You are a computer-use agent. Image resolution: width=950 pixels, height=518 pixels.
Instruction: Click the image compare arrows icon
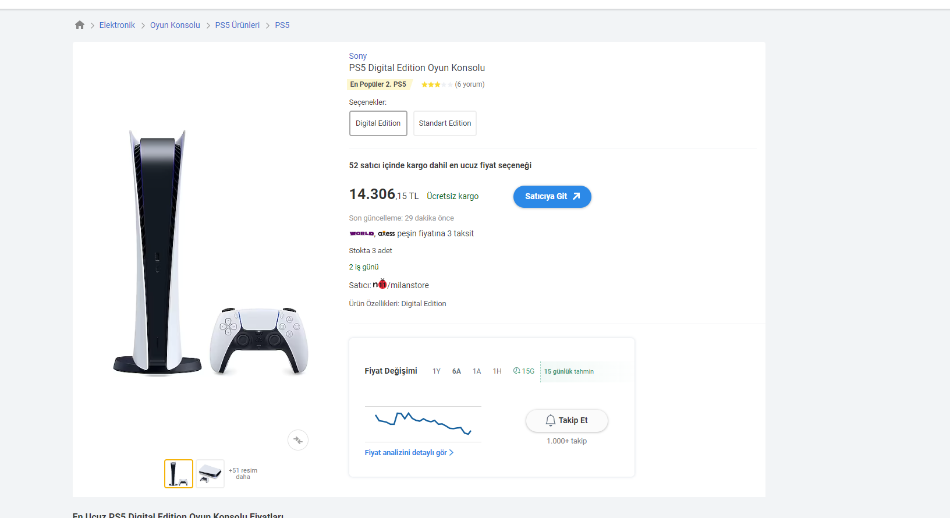pyautogui.click(x=298, y=440)
